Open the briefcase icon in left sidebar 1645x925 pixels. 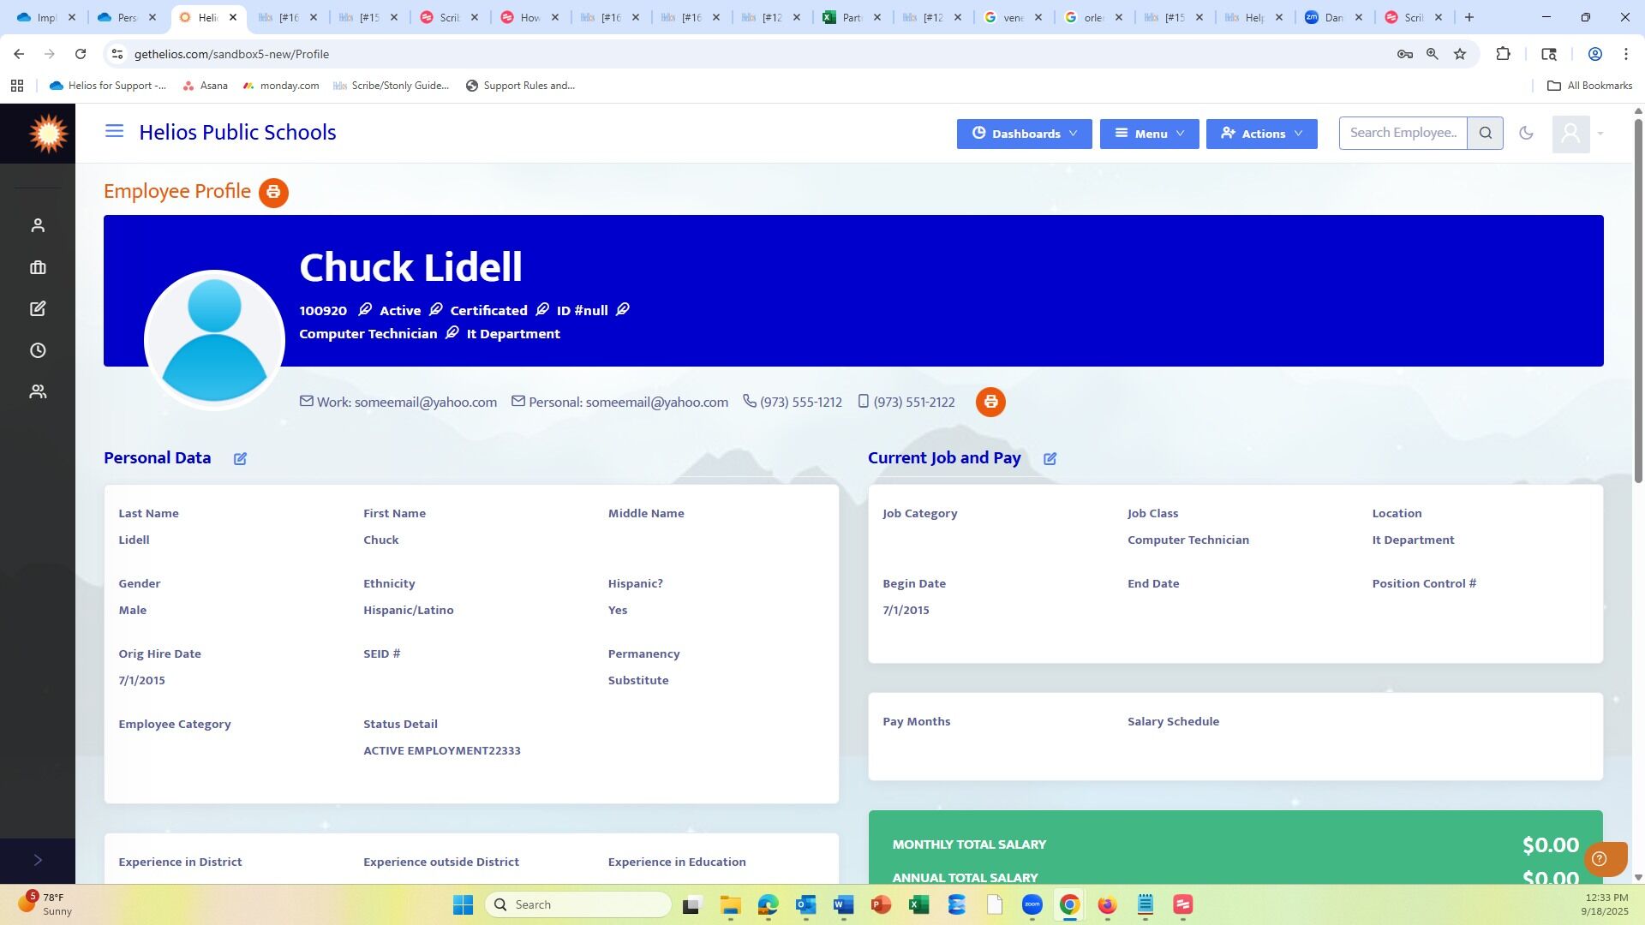click(38, 267)
